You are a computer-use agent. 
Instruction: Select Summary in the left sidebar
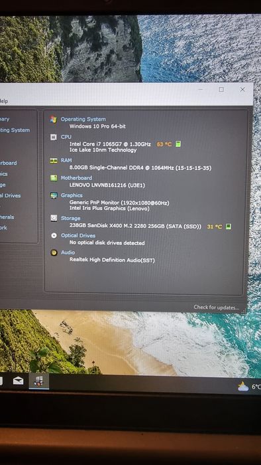[5, 119]
